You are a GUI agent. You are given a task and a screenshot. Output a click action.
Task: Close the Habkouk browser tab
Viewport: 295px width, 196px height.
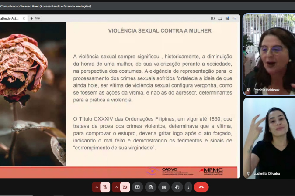coord(24,18)
